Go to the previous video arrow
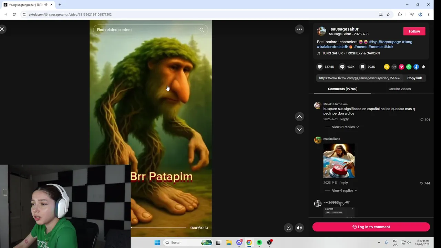 (299, 117)
